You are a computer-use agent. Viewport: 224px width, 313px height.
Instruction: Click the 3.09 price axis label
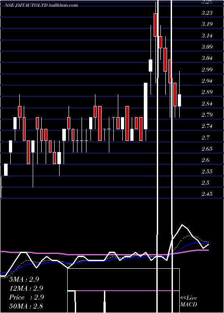(x=207, y=47)
